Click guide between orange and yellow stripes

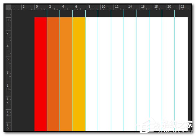(73, 71)
